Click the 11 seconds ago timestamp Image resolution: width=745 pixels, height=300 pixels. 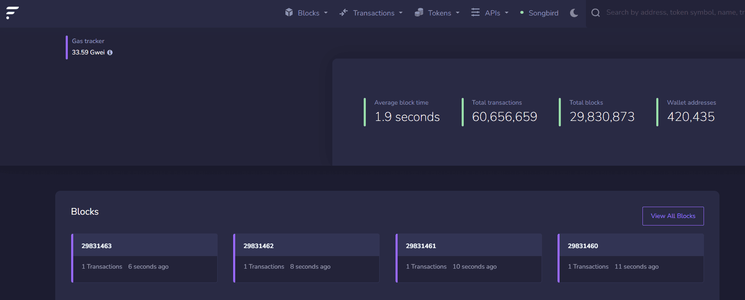[637, 267]
